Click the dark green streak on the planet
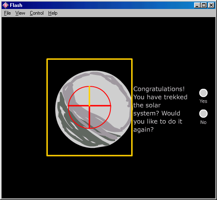The width and height of the screenshot is (217, 200). point(78,132)
